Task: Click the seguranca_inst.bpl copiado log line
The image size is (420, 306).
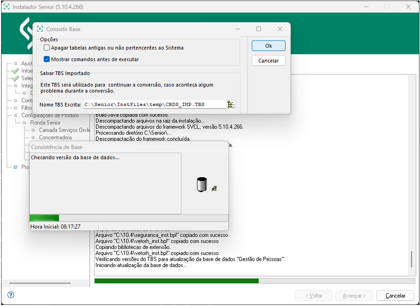Action: click(x=161, y=235)
